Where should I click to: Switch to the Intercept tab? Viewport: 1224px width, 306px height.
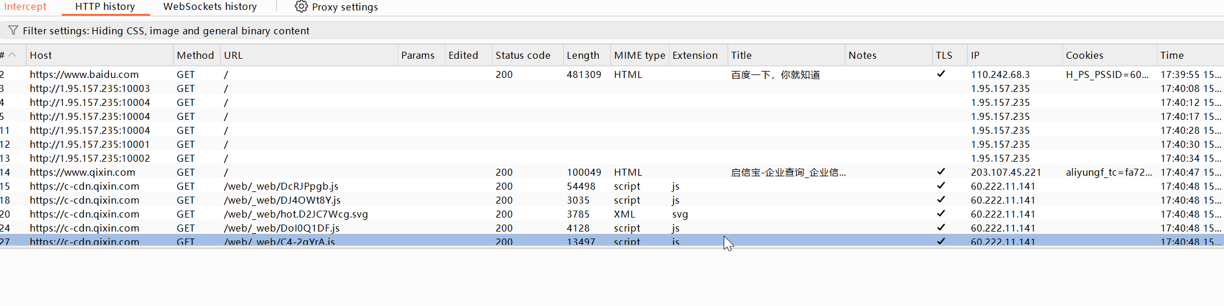point(25,7)
